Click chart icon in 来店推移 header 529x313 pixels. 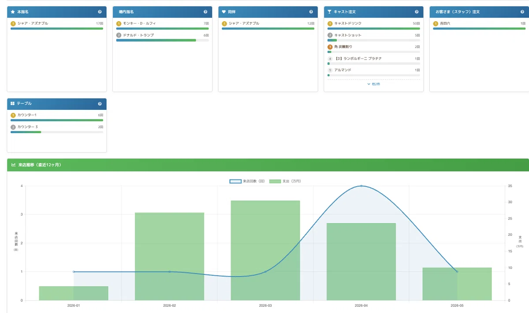tap(13, 165)
